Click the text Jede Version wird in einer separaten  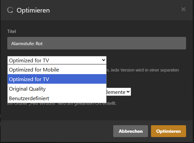[x=145, y=70]
